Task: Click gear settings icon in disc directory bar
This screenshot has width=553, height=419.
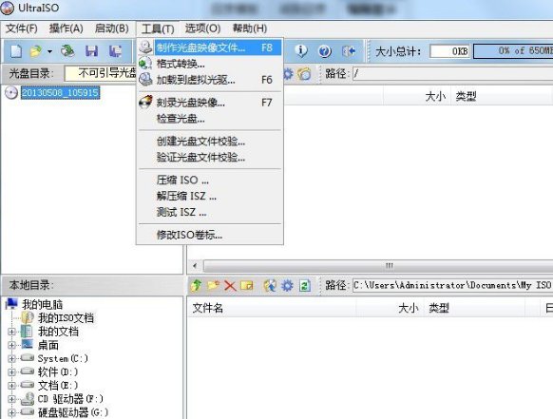Action: (288, 74)
